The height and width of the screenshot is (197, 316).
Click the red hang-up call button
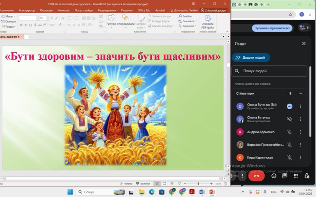[x=256, y=176]
